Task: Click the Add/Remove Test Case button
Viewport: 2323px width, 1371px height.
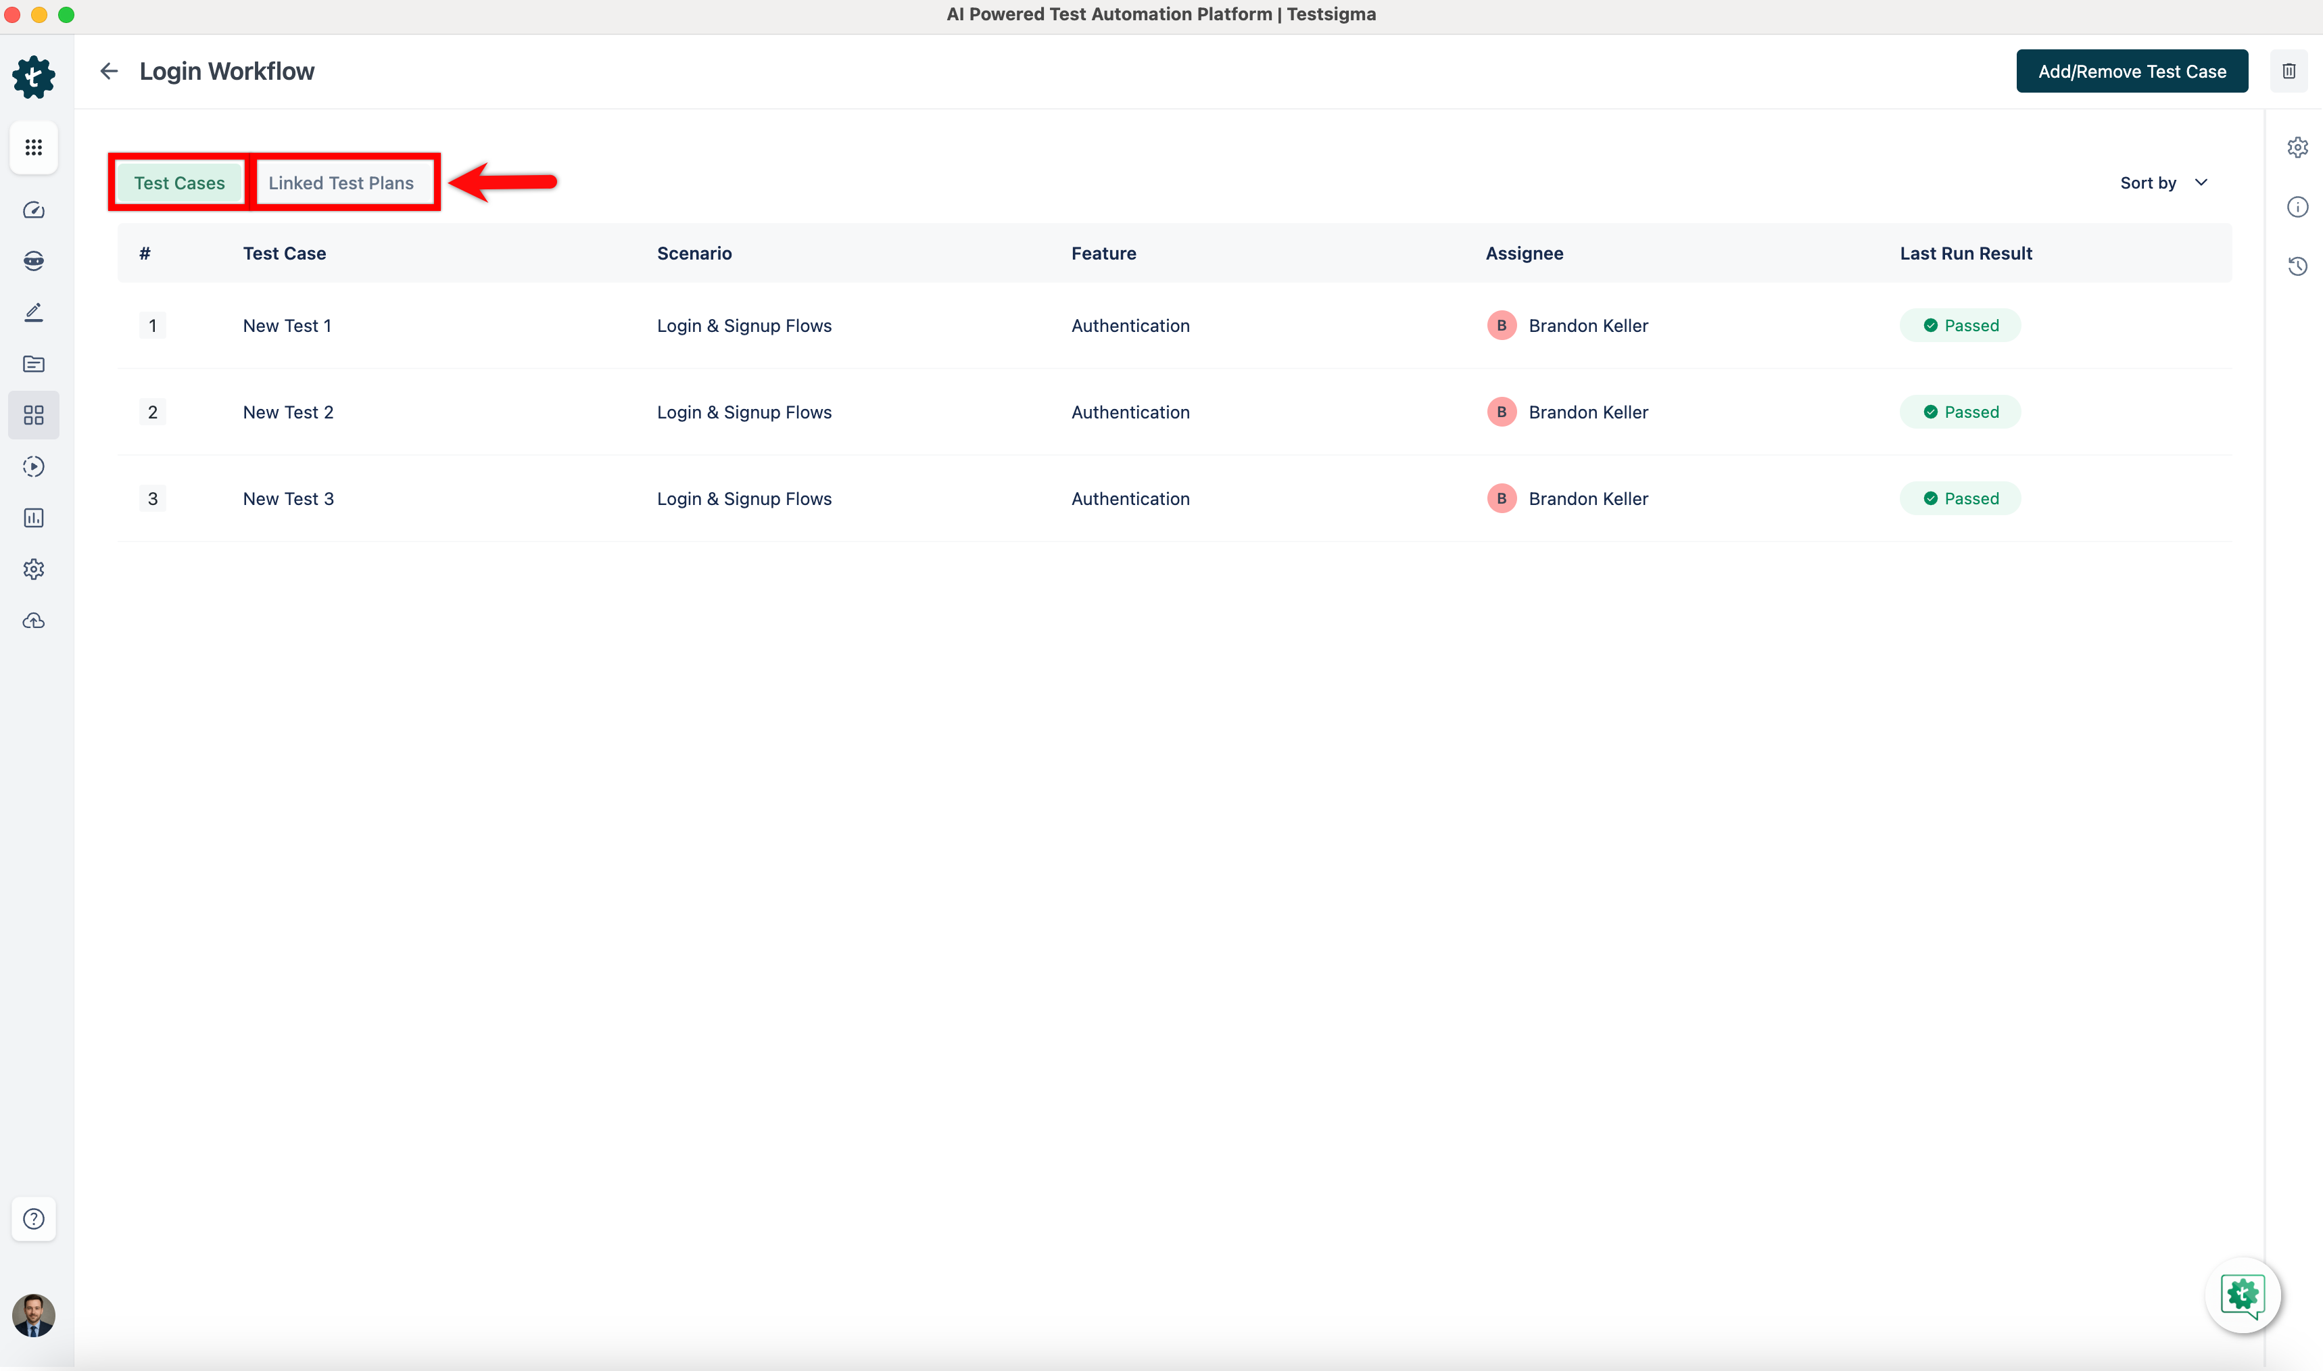Action: [2132, 70]
